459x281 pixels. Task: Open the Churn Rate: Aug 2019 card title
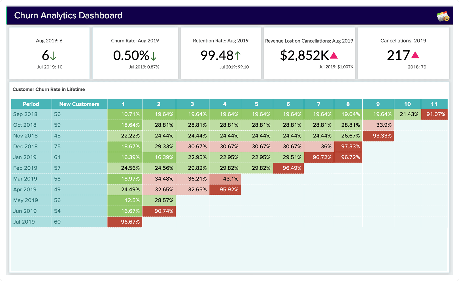[x=135, y=41]
